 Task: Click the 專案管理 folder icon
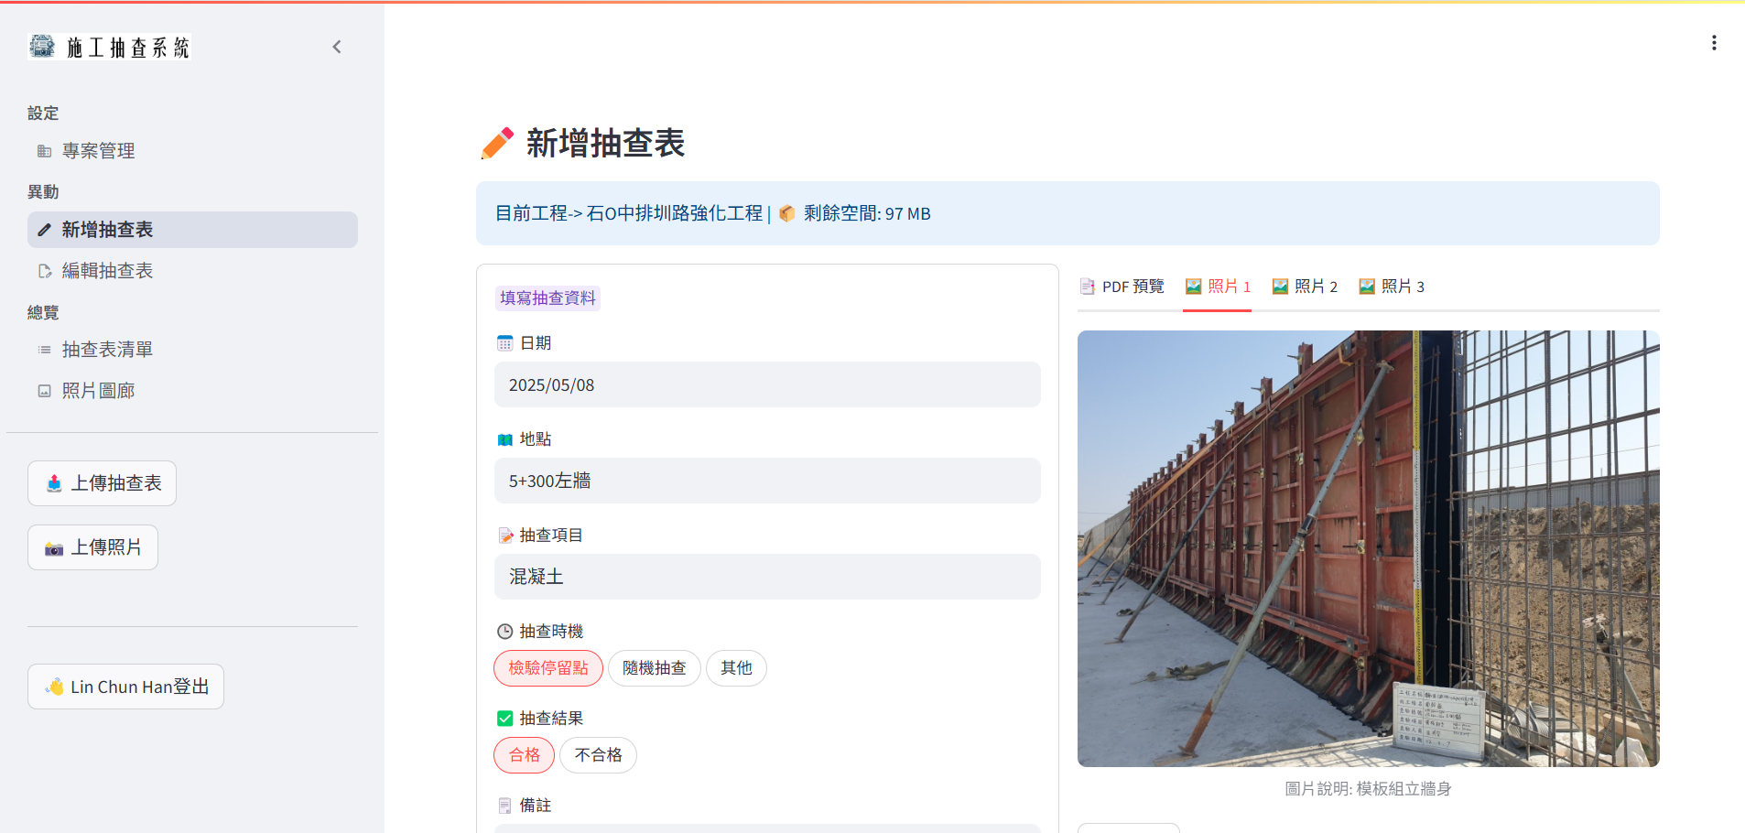[x=44, y=151]
